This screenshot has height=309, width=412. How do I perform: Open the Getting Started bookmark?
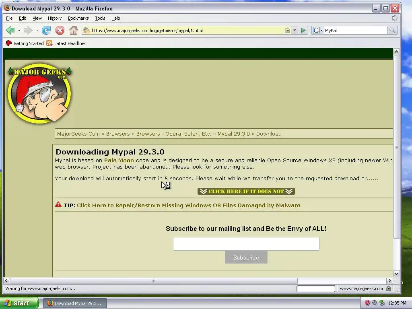click(25, 43)
